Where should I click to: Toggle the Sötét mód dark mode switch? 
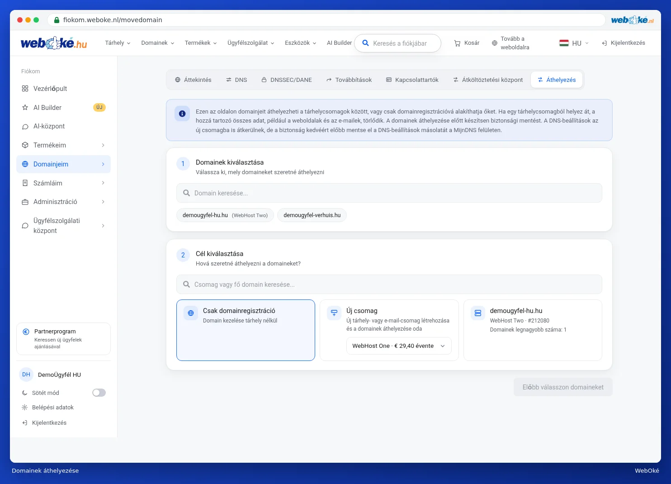(x=99, y=393)
